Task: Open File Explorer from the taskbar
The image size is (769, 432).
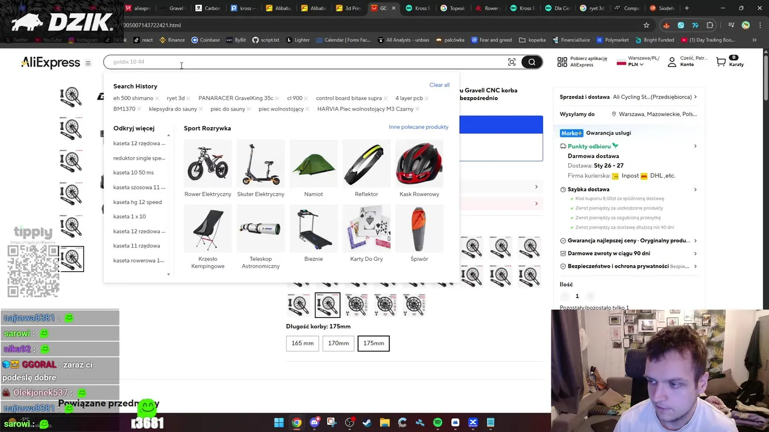Action: 384,422
